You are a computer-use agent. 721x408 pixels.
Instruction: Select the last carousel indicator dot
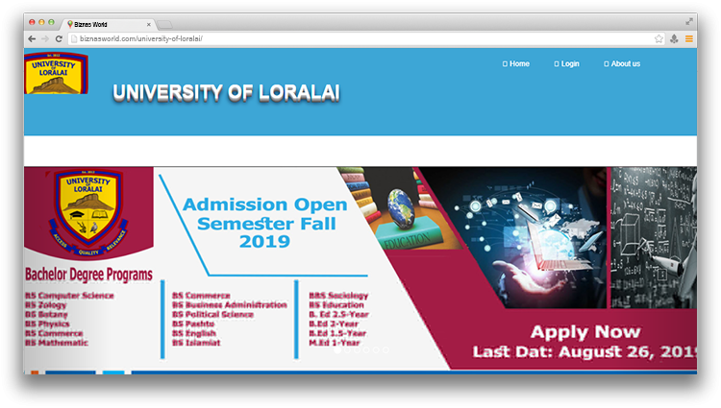386,349
